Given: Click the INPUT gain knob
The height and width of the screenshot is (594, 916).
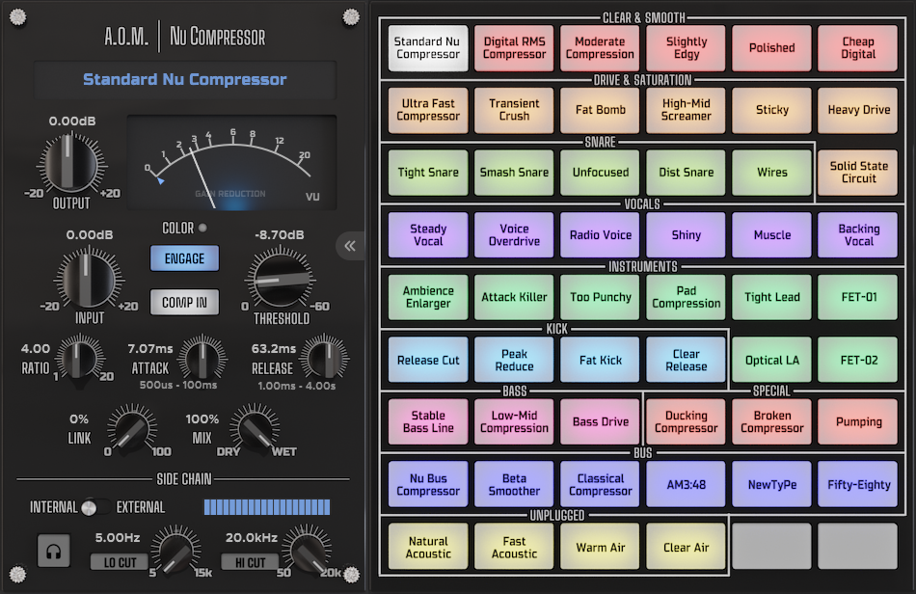Looking at the screenshot, I should tap(88, 279).
